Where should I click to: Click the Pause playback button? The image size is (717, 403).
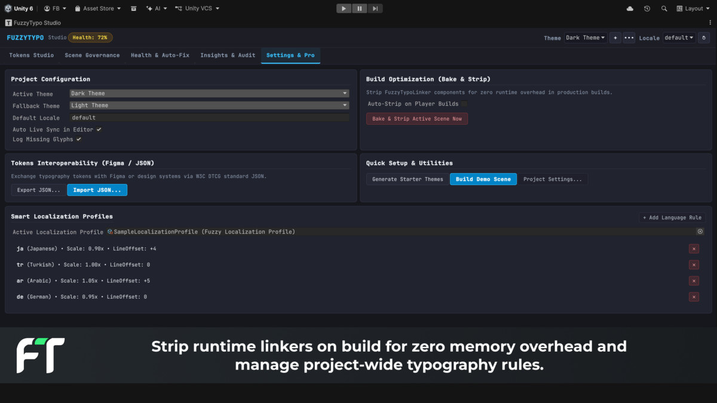click(x=359, y=8)
